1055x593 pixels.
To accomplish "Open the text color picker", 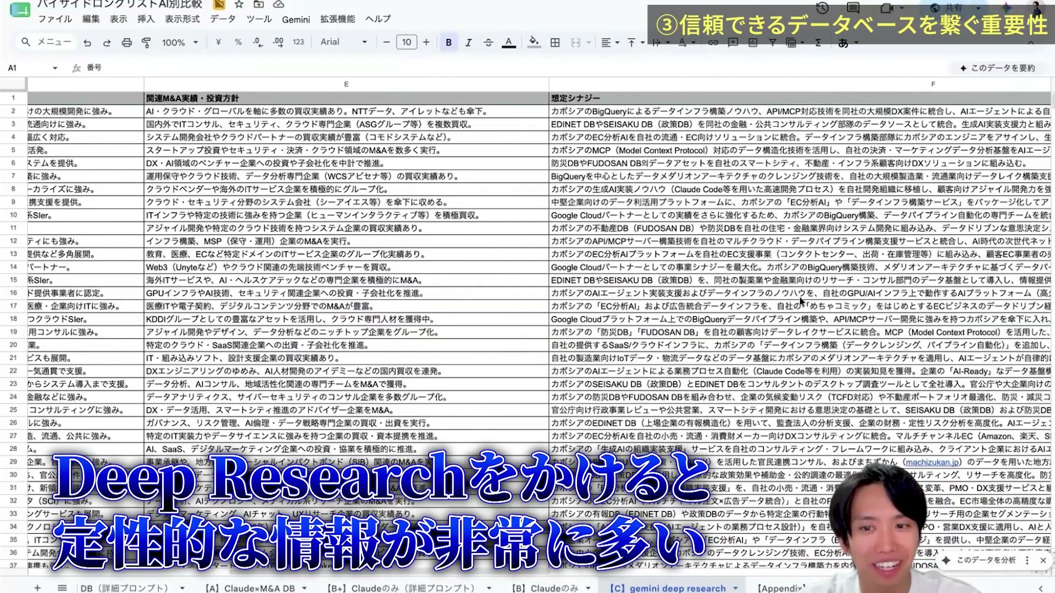I will (x=509, y=42).
